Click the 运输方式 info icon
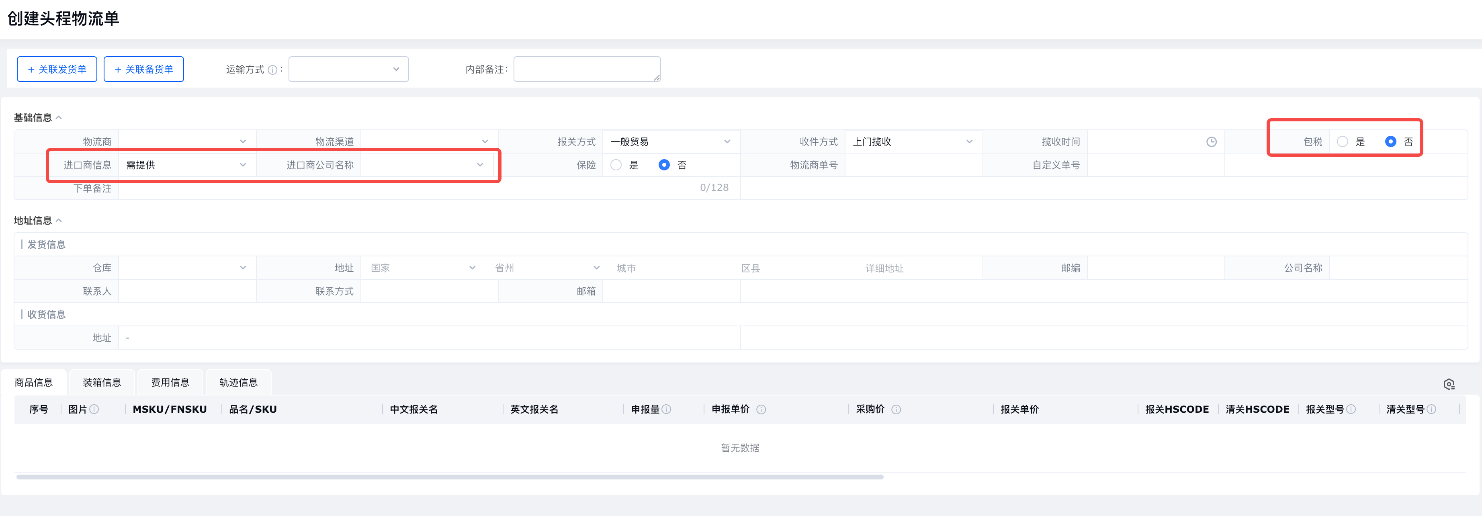Viewport: 1482px width, 516px height. (x=273, y=70)
